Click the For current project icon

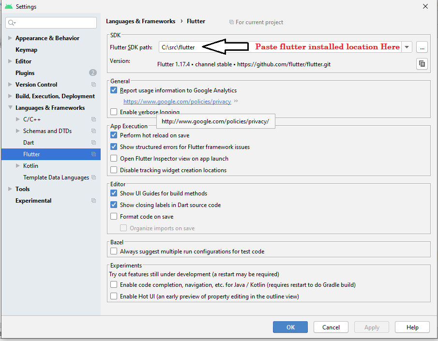tap(231, 22)
